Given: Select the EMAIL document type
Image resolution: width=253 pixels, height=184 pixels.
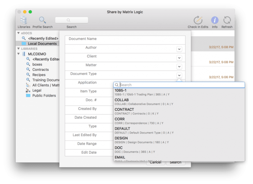Looking at the screenshot, I should click(179, 158).
